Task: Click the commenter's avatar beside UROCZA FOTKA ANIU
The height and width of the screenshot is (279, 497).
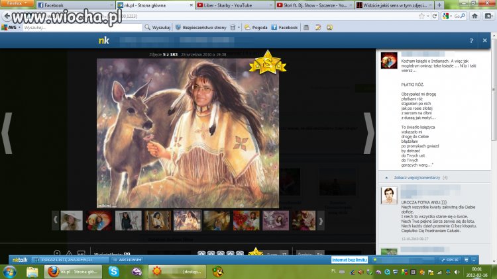Action: [x=389, y=196]
